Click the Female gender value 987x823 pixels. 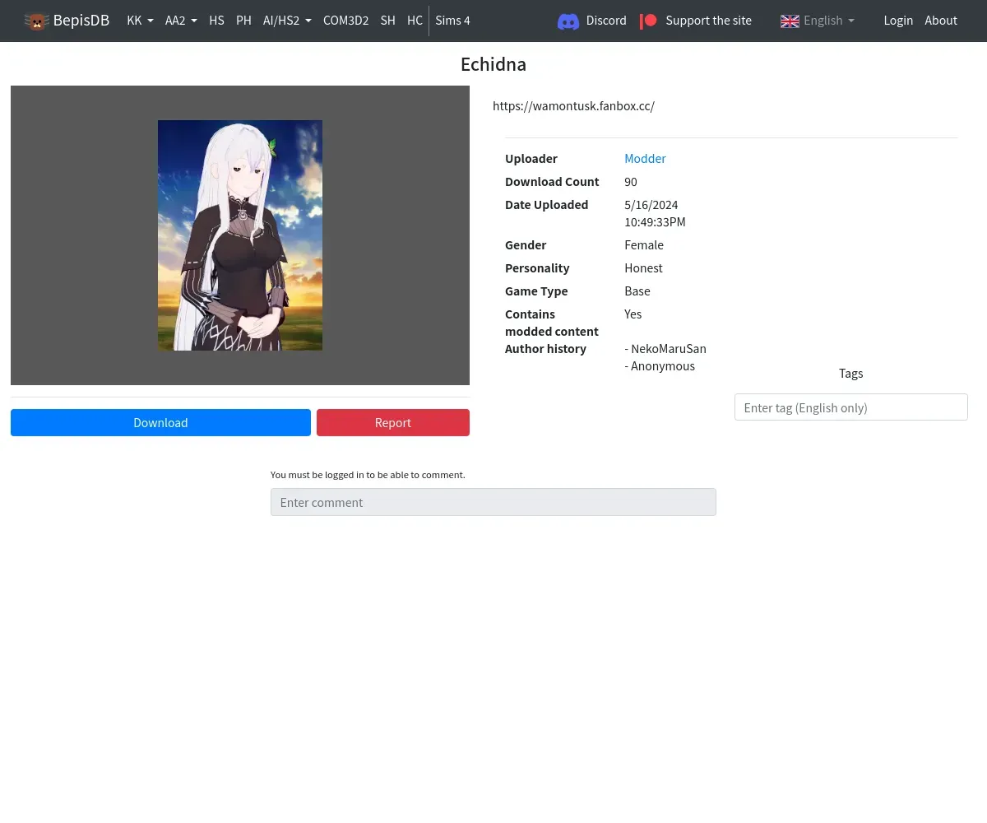644,245
